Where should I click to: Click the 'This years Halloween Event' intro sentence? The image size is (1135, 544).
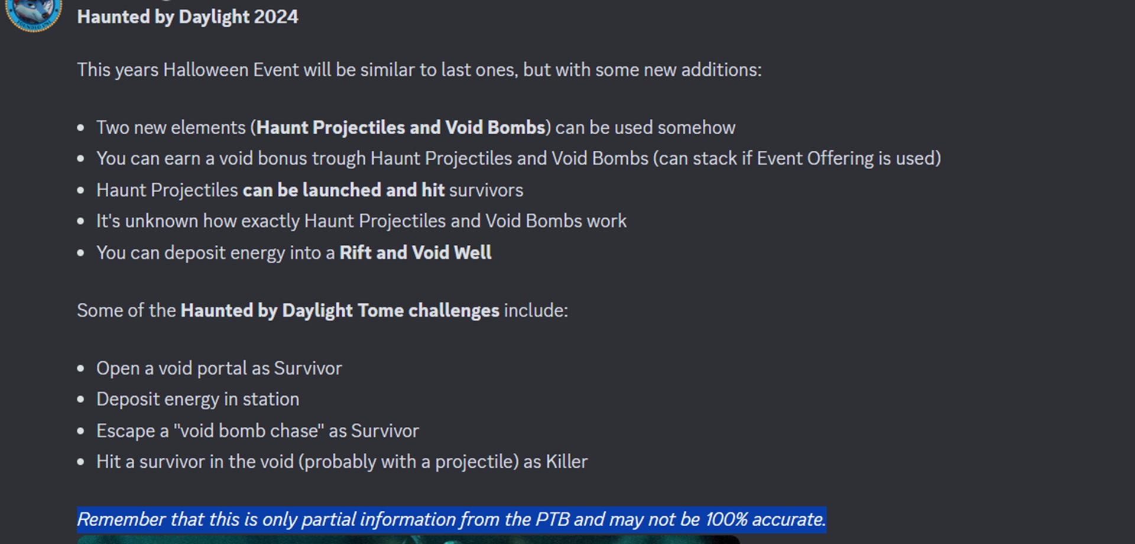(x=419, y=70)
